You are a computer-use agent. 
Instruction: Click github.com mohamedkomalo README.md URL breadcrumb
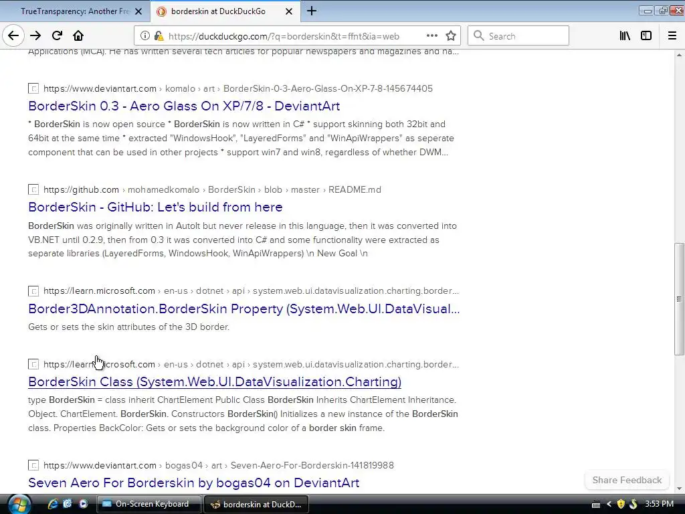tap(212, 189)
